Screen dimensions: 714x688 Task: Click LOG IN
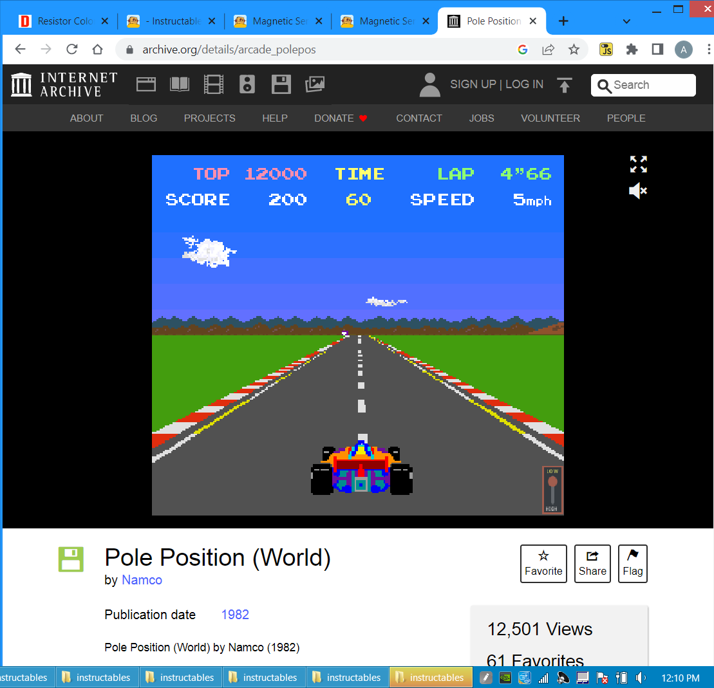click(x=524, y=84)
